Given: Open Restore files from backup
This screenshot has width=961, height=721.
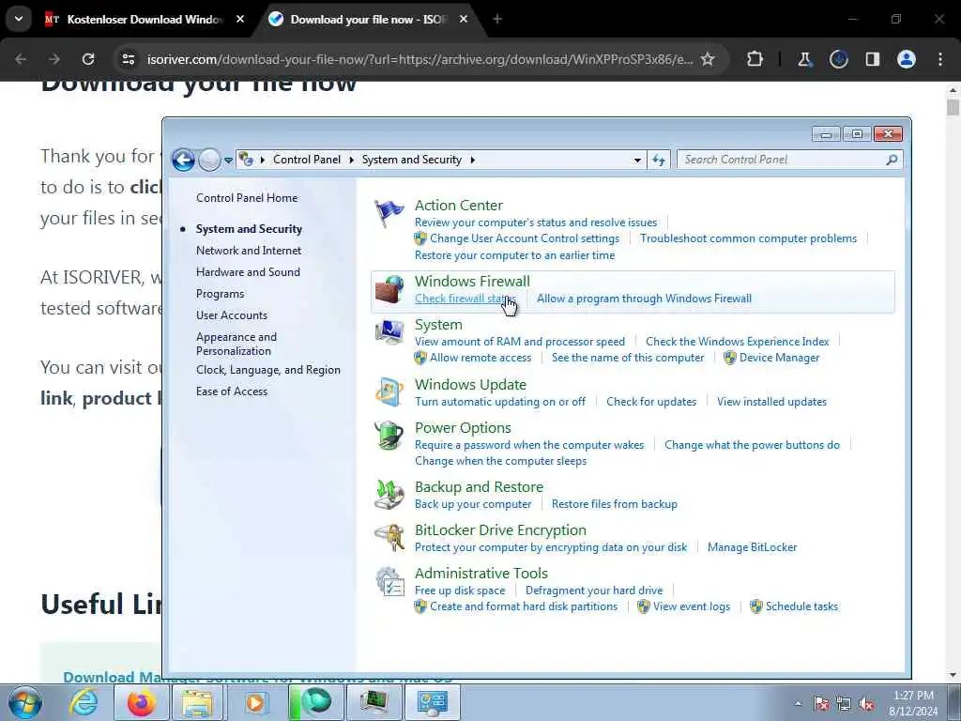Looking at the screenshot, I should tap(614, 504).
